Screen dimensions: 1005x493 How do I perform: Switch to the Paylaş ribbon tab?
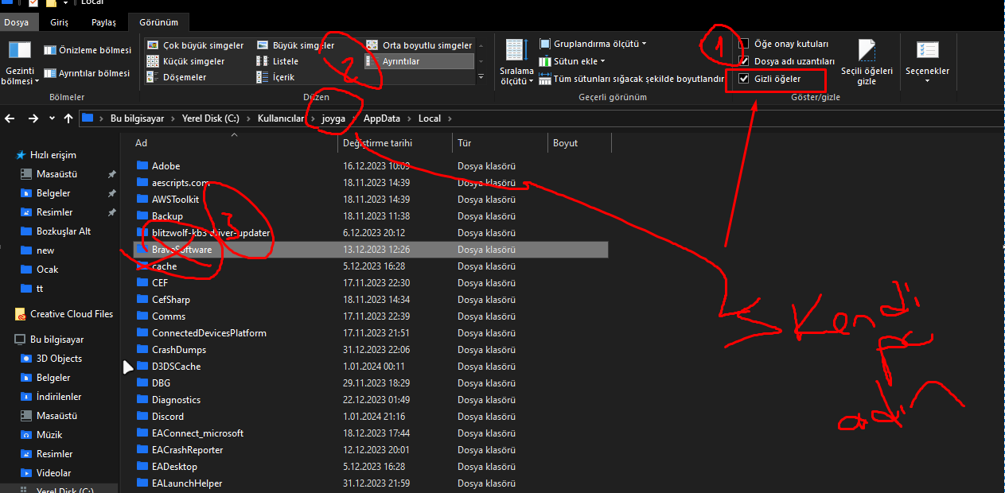pos(103,22)
